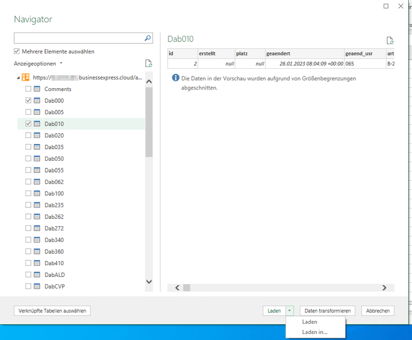Click the Laden dropdown arrow
The width and height of the screenshot is (412, 340).
coord(290,311)
